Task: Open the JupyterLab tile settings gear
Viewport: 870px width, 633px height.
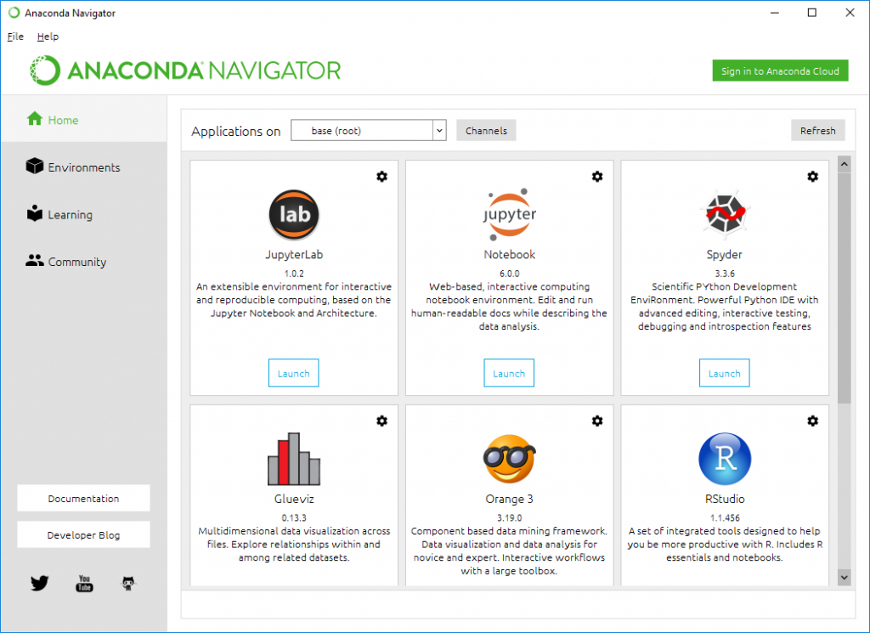Action: pyautogui.click(x=381, y=176)
